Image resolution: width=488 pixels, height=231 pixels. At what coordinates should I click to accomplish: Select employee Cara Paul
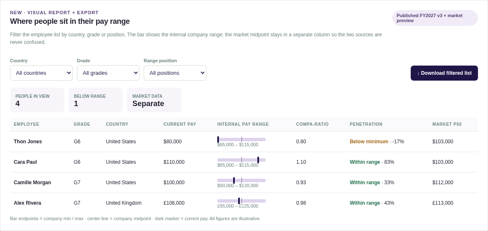[x=25, y=162]
